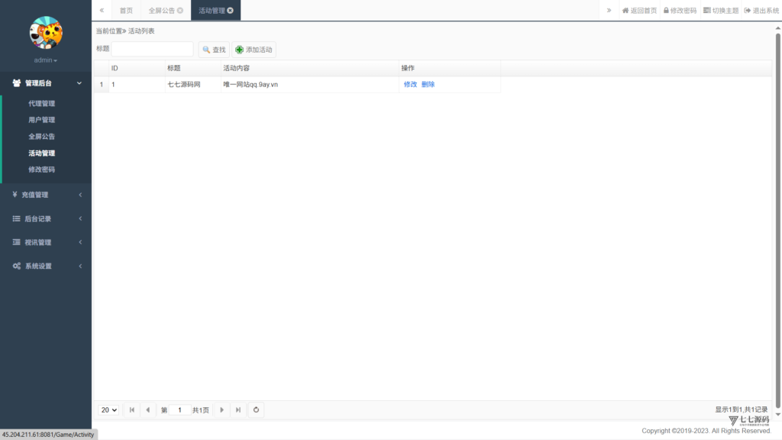Click the scrollbar down arrow
The width and height of the screenshot is (782, 440).
778,414
